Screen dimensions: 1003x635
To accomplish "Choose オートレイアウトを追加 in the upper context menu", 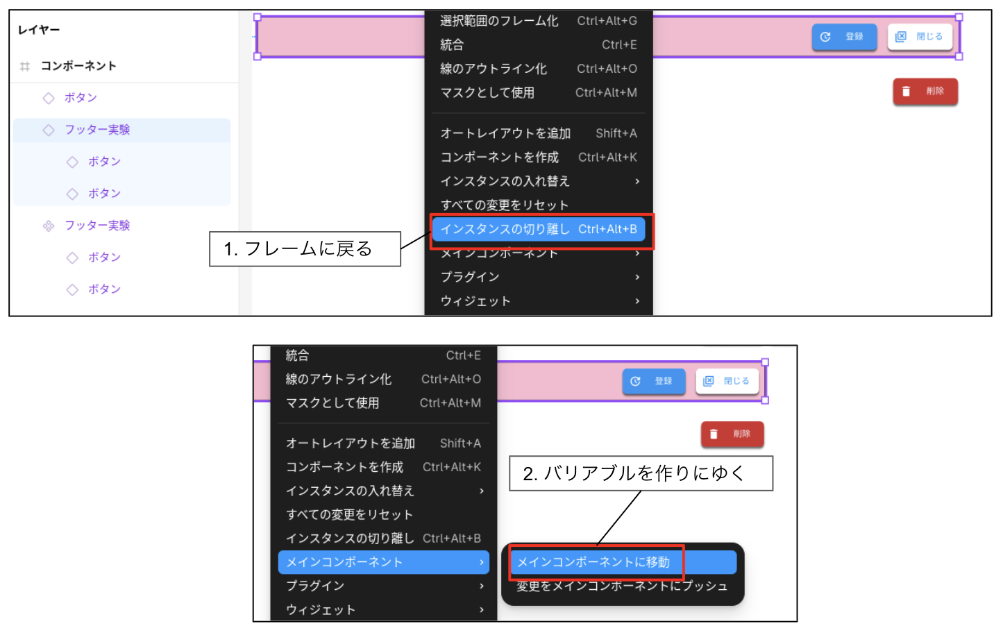I will [539, 133].
